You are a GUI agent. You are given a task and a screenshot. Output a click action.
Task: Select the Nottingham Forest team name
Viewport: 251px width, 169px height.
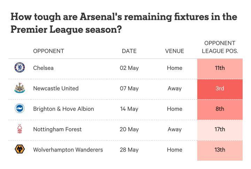[x=57, y=129]
